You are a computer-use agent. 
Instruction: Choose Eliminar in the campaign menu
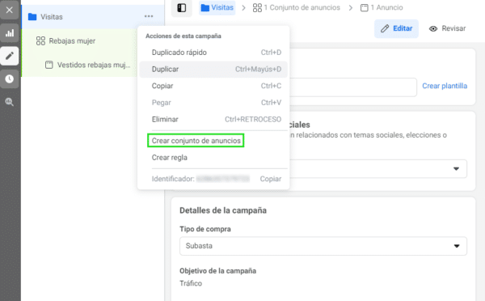coord(213,119)
